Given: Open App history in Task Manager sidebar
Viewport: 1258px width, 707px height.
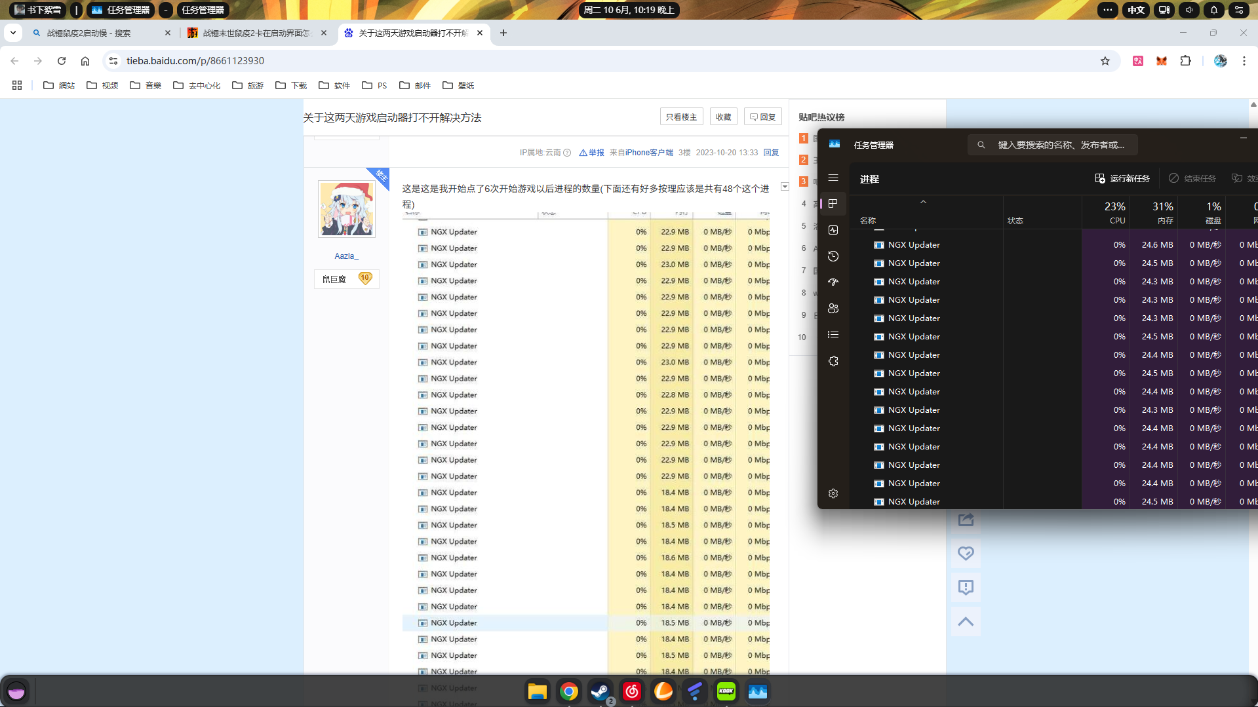Looking at the screenshot, I should (x=833, y=256).
